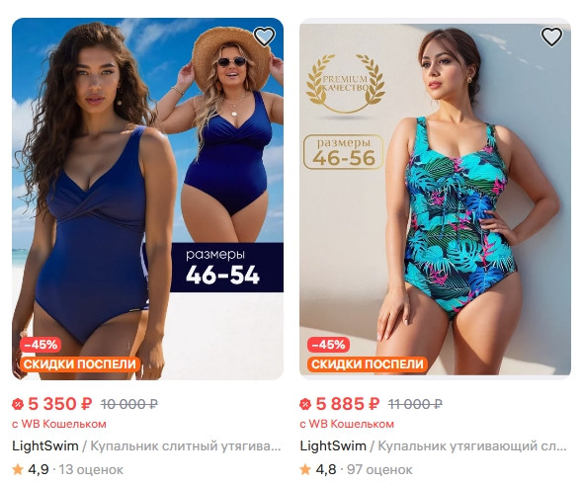Click 'СКИДКИ ПОСПЕЛИ' badge on blue swimsuit
The width and height of the screenshot is (582, 483).
[x=80, y=363]
